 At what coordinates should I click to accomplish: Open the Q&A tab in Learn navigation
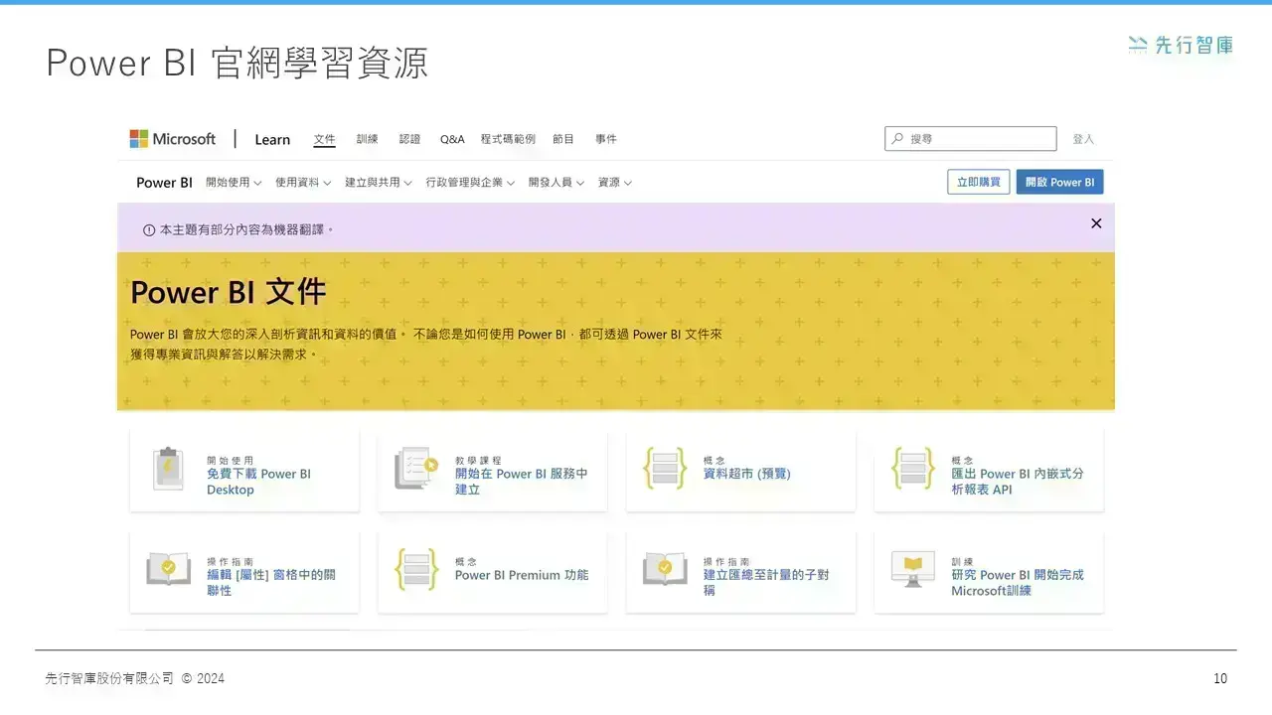452,139
